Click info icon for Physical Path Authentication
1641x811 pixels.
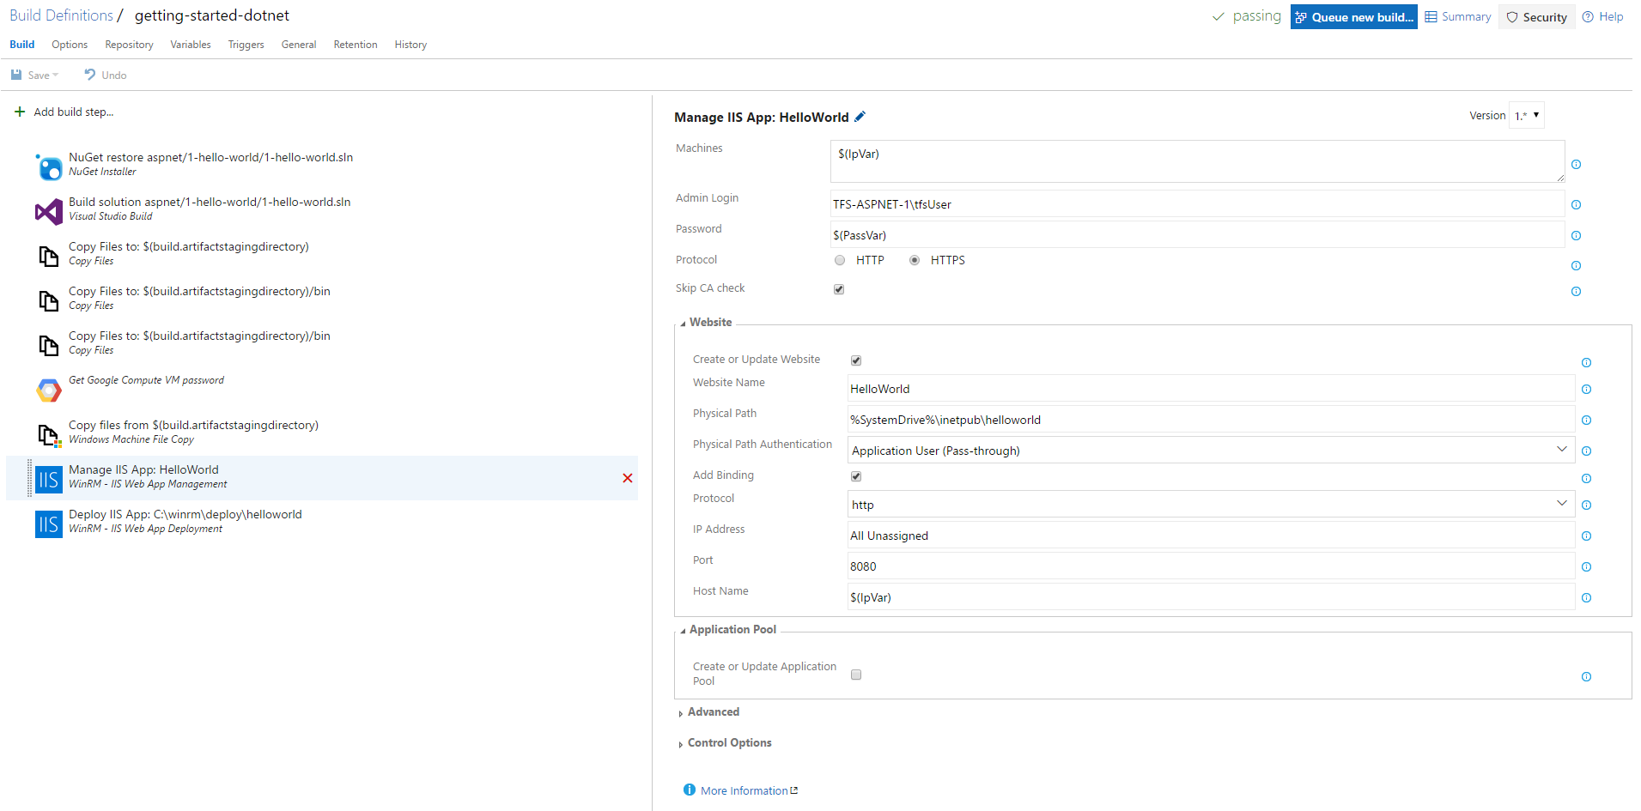click(1586, 451)
